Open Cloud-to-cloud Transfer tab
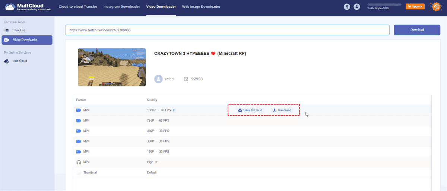Viewport: 447px width, 191px height. pyautogui.click(x=78, y=7)
